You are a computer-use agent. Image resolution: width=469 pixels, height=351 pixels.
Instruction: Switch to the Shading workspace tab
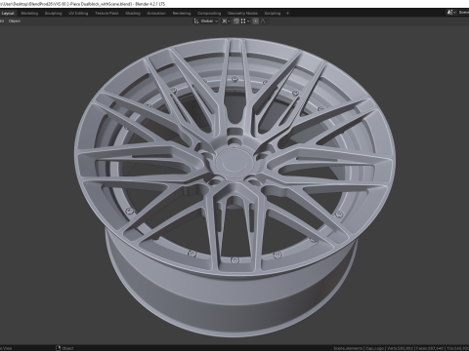pyautogui.click(x=133, y=13)
